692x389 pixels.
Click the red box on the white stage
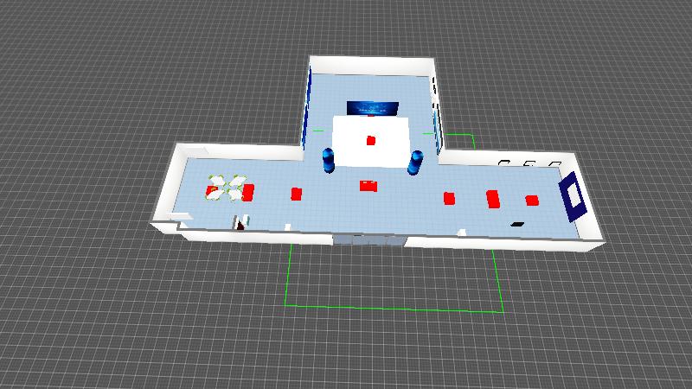click(x=371, y=140)
